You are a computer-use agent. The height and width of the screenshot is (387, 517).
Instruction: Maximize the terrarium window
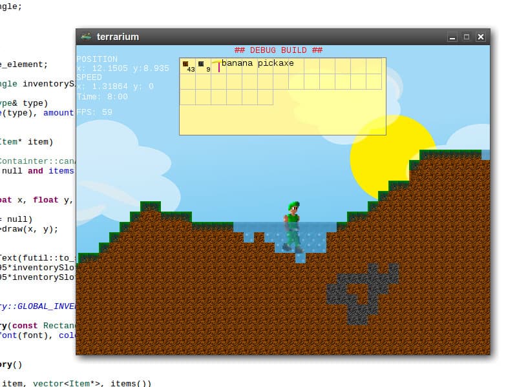pos(466,37)
